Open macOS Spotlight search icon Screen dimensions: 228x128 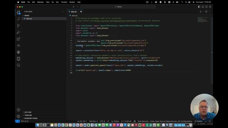(x=186, y=2)
